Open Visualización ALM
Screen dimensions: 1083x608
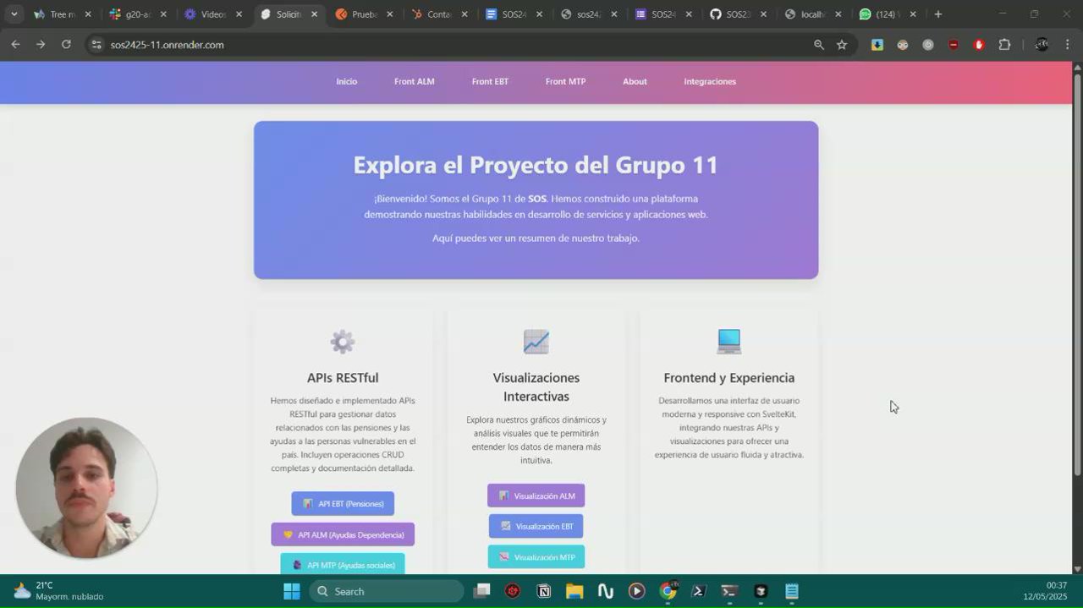point(536,496)
